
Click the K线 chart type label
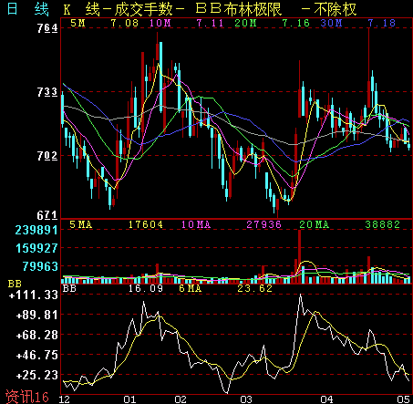(81, 9)
